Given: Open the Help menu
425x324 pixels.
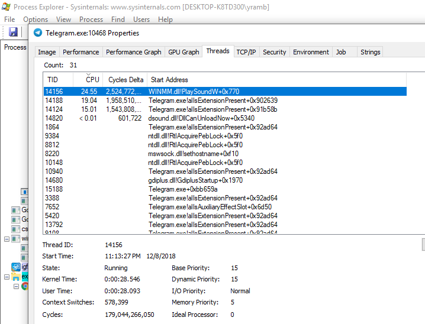Looking at the screenshot, I should pos(165,20).
